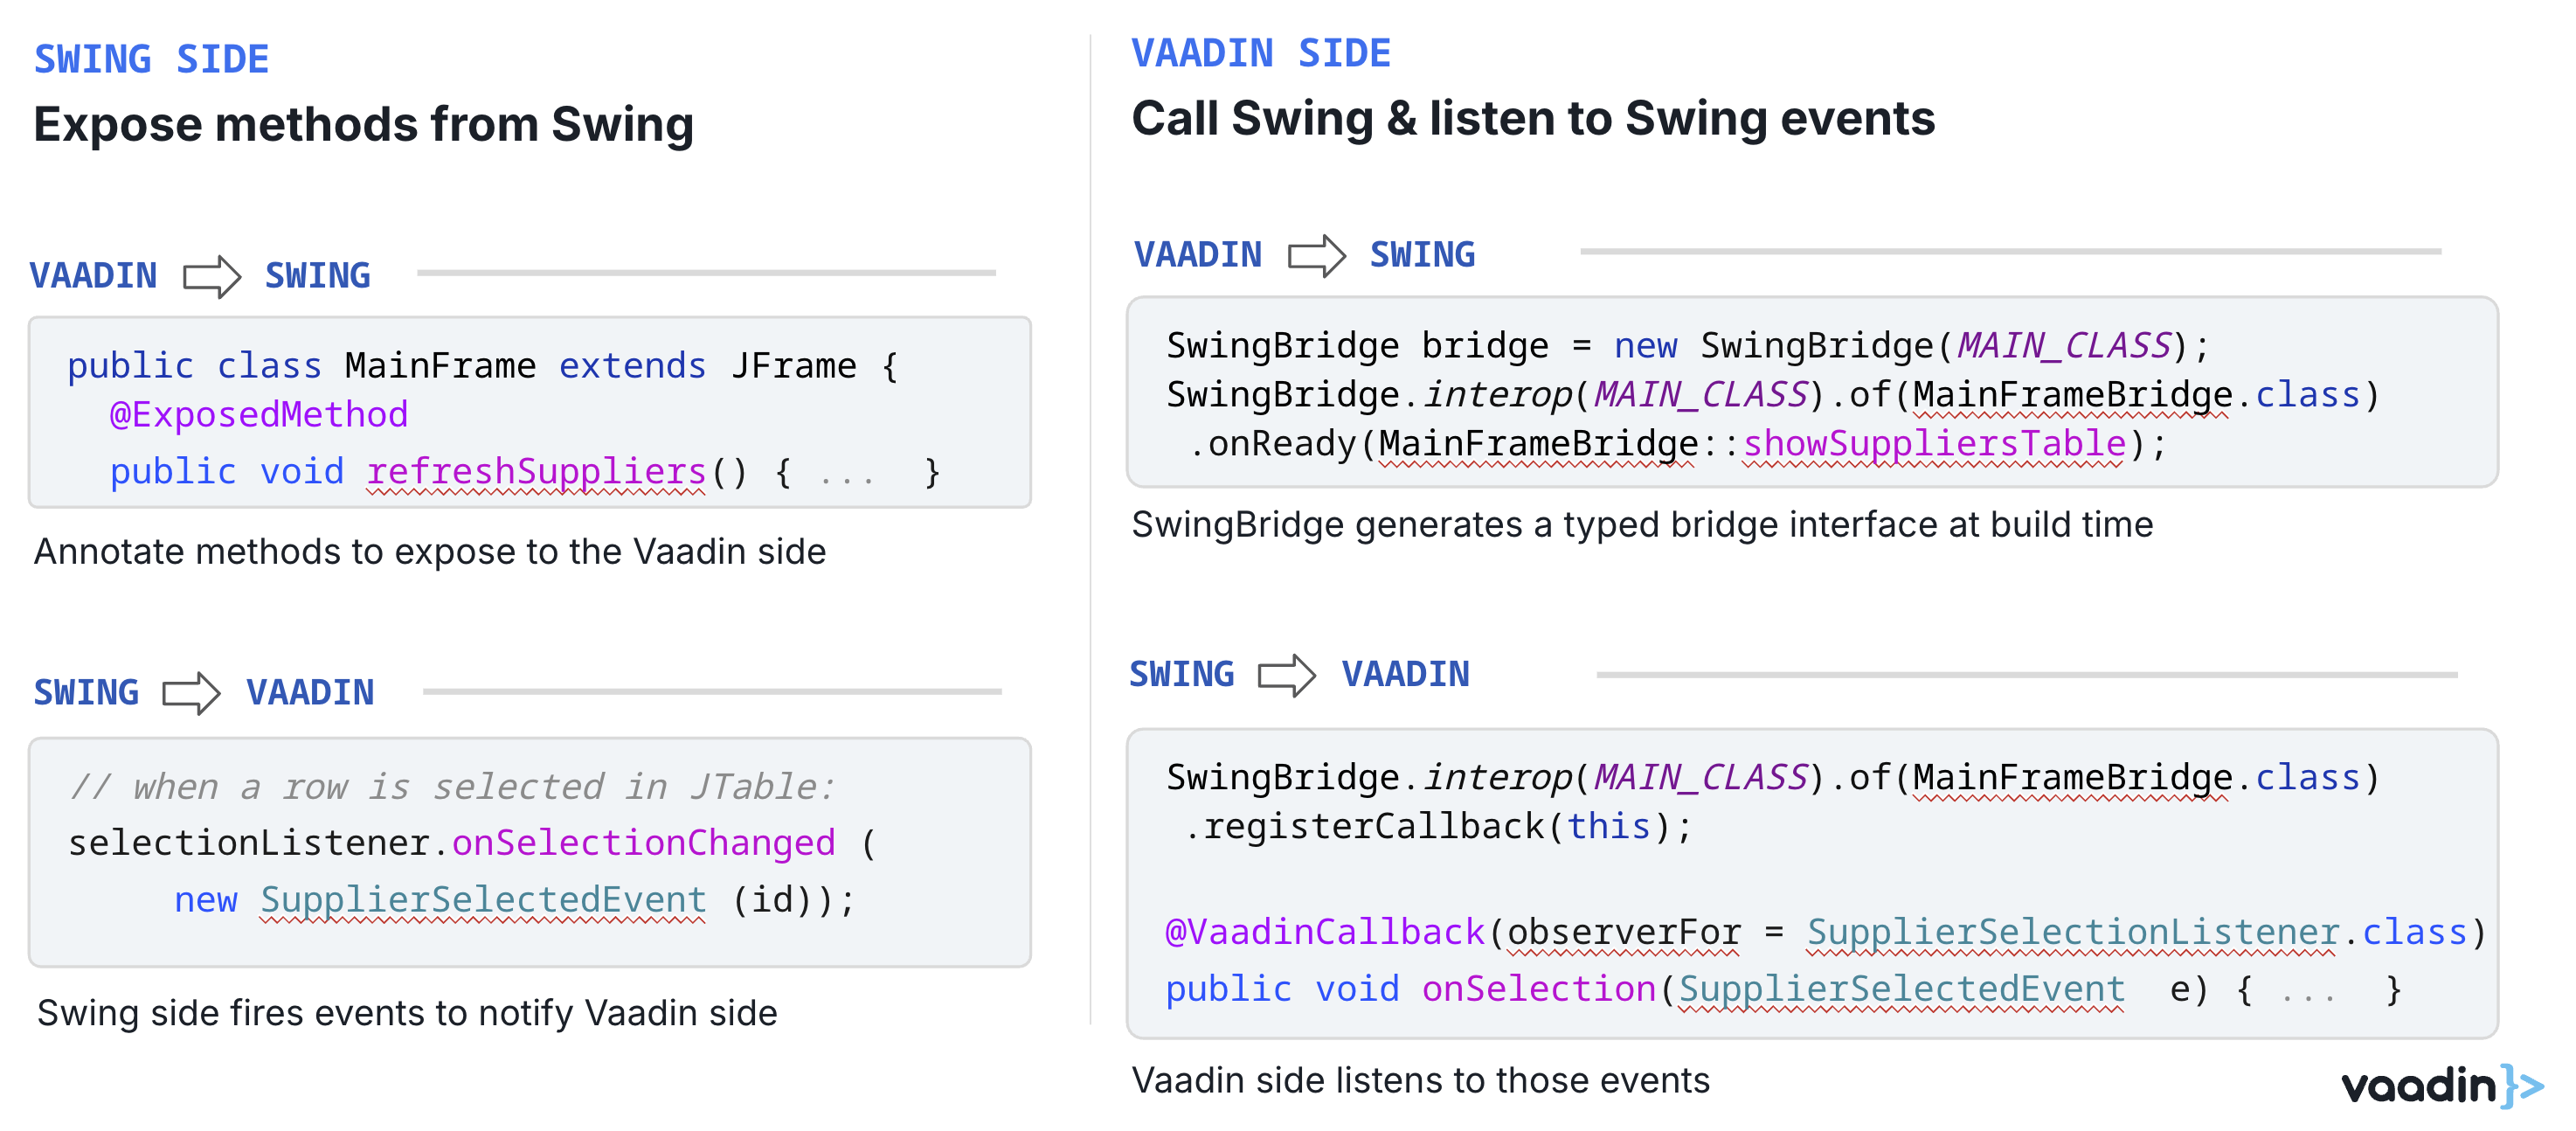Click the "SwingBridge generates a typed bridge interface" caption
Viewport: 2576px width, 1131px height.
coord(1642,524)
